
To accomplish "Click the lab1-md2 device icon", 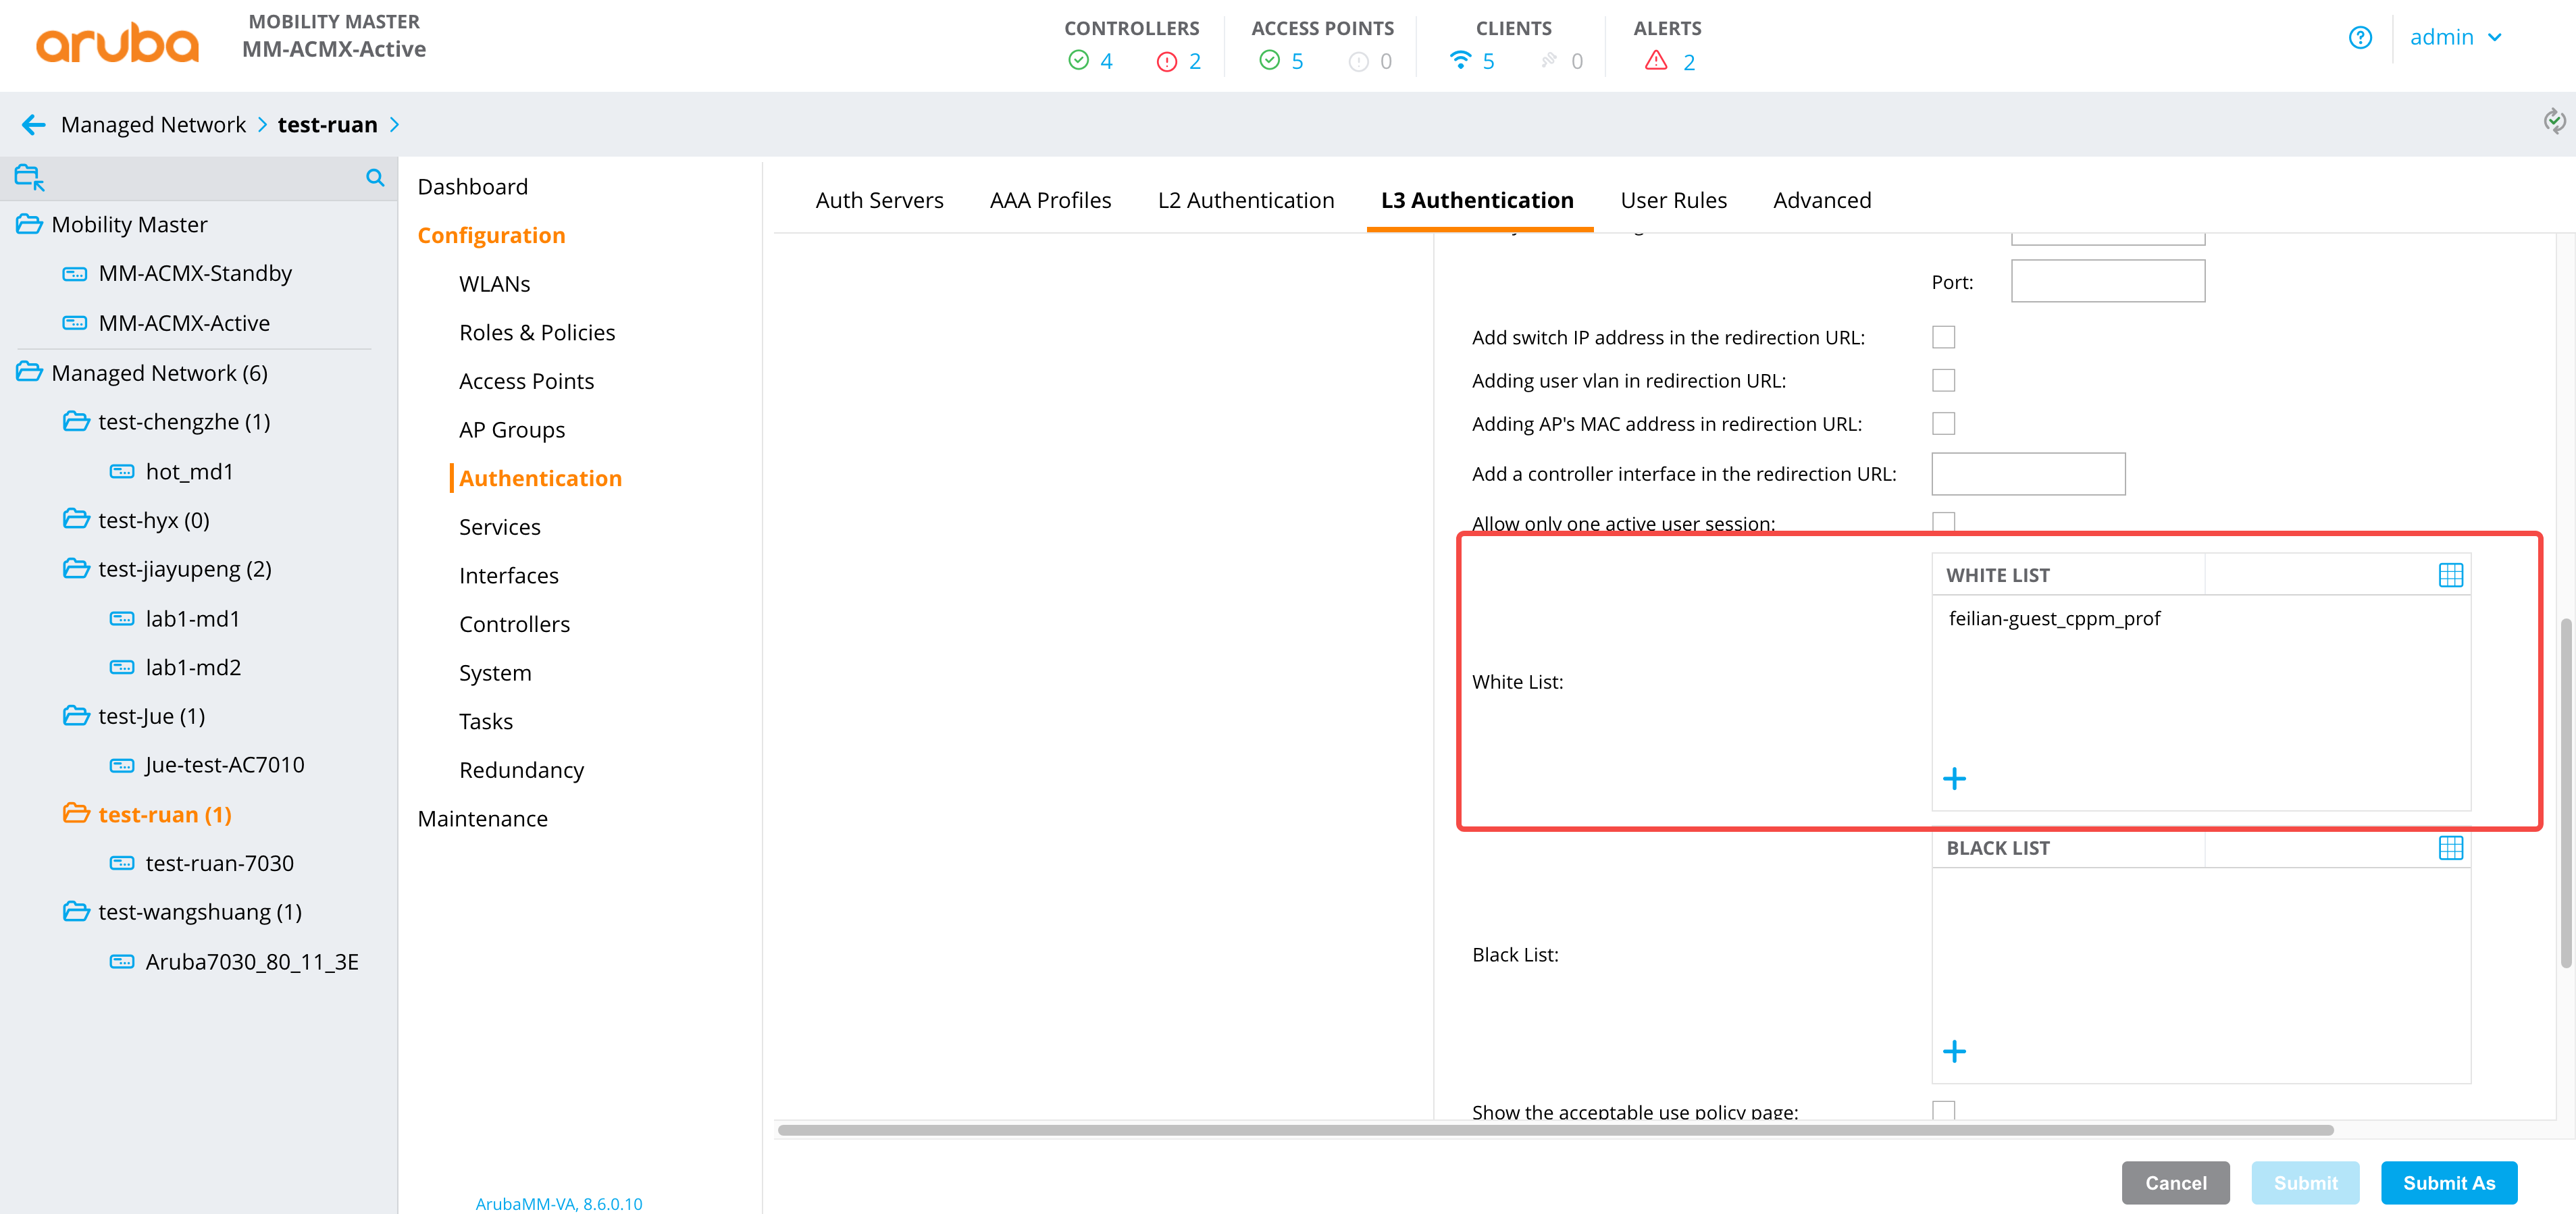I will (x=122, y=667).
